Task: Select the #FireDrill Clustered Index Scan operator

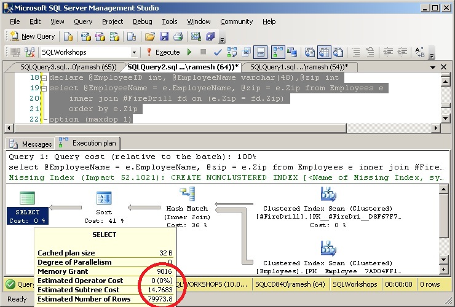Action: pyautogui.click(x=328, y=208)
